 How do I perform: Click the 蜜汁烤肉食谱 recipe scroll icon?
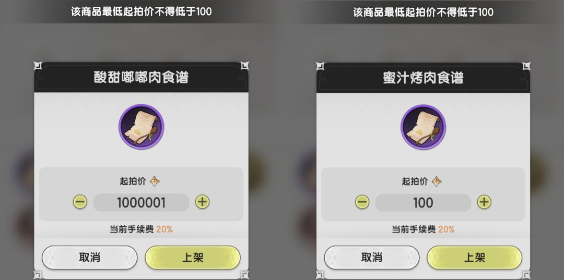(x=423, y=127)
